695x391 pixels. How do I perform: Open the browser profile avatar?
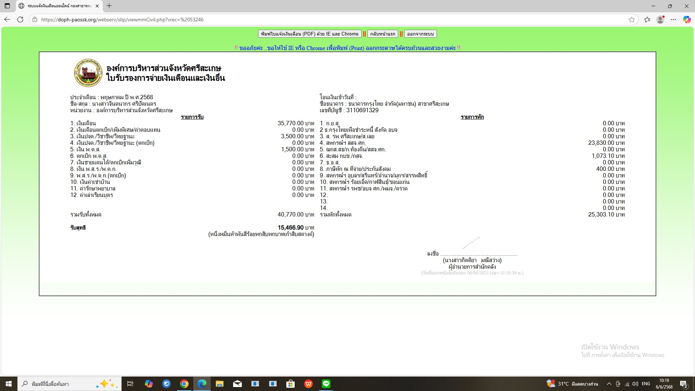pyautogui.click(x=660, y=20)
